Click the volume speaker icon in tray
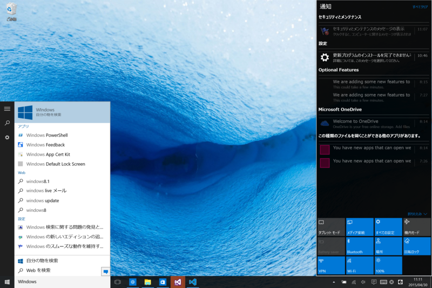Image resolution: width=432 pixels, height=288 pixels. click(x=363, y=282)
